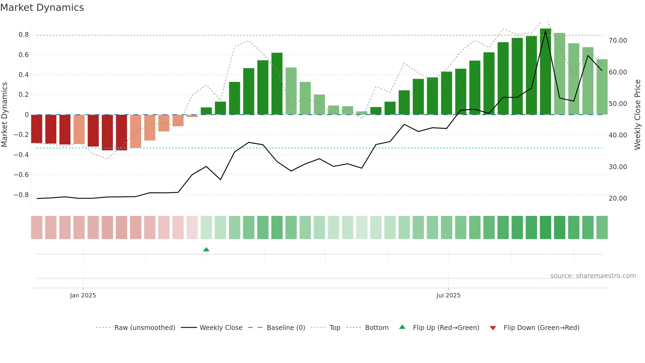Screen dimensions: 645x363
Task: Click the green flip-up marker on the timeline
Action: coord(206,249)
